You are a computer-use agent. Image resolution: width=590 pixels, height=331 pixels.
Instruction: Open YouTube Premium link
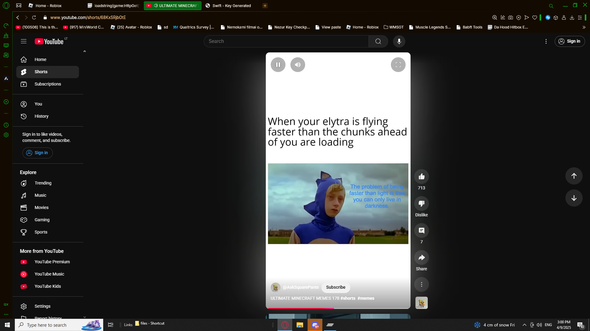(x=48, y=262)
